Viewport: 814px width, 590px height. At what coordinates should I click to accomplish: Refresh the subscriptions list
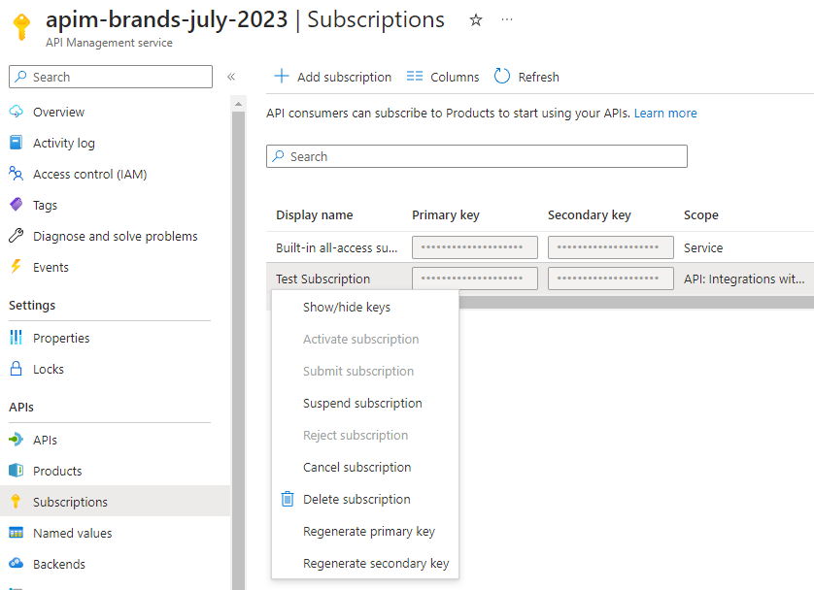coord(526,77)
